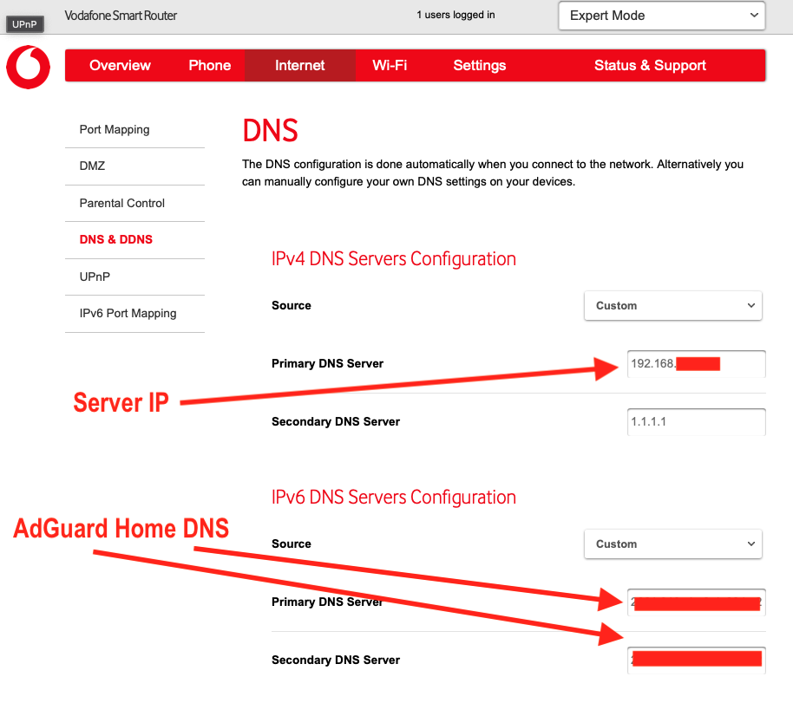This screenshot has height=703, width=793.
Task: Expand the IPv4 Source Custom dropdown
Action: point(672,306)
